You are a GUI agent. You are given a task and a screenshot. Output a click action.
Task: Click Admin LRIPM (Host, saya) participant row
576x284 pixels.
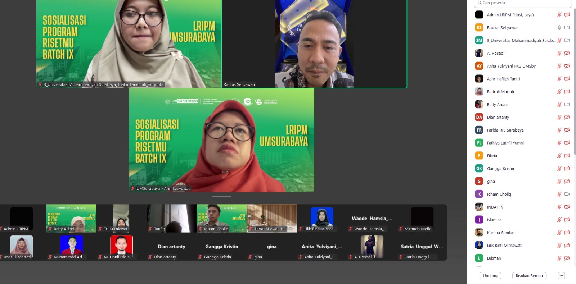[x=523, y=15]
